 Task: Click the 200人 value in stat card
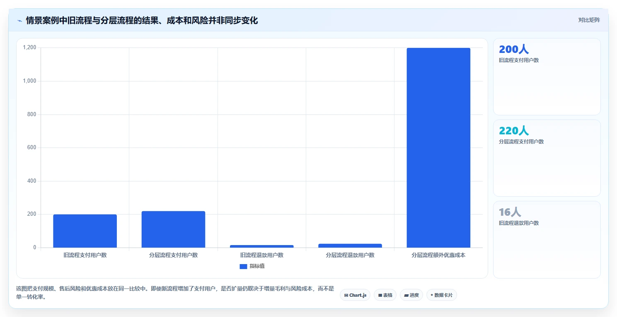click(514, 50)
